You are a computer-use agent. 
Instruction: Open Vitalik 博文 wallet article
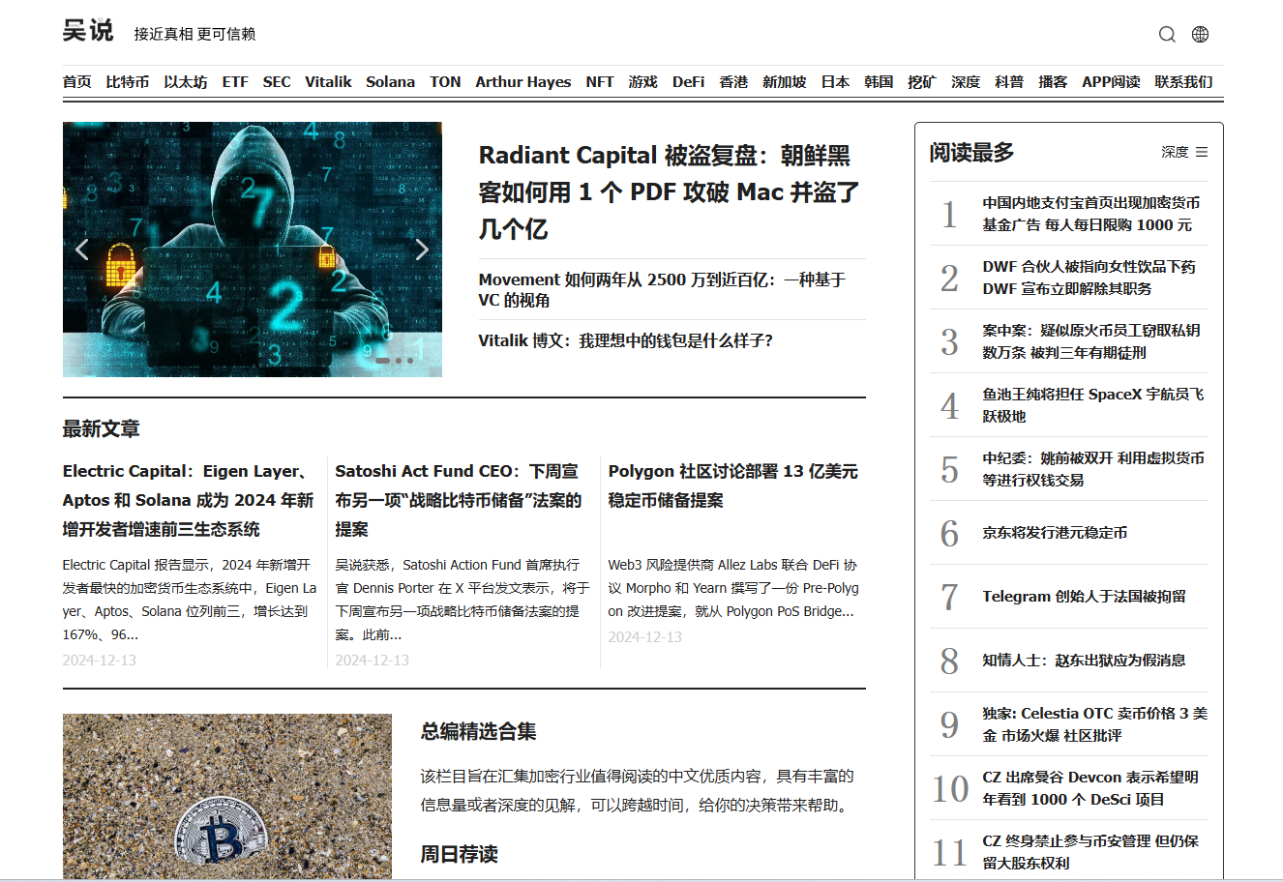click(x=625, y=340)
